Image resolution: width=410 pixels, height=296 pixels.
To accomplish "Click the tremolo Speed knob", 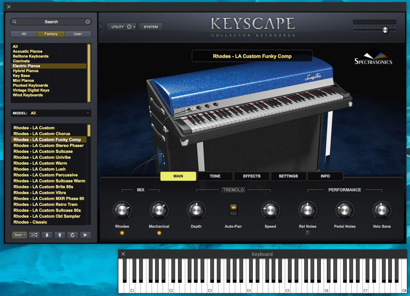I will 270,210.
